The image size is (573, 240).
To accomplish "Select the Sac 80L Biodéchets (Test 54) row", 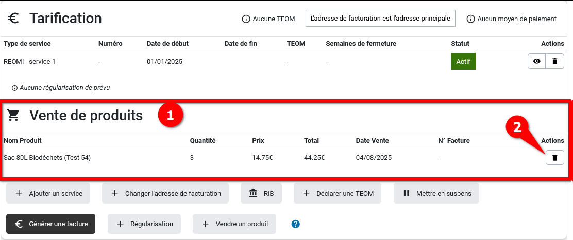I will point(47,158).
